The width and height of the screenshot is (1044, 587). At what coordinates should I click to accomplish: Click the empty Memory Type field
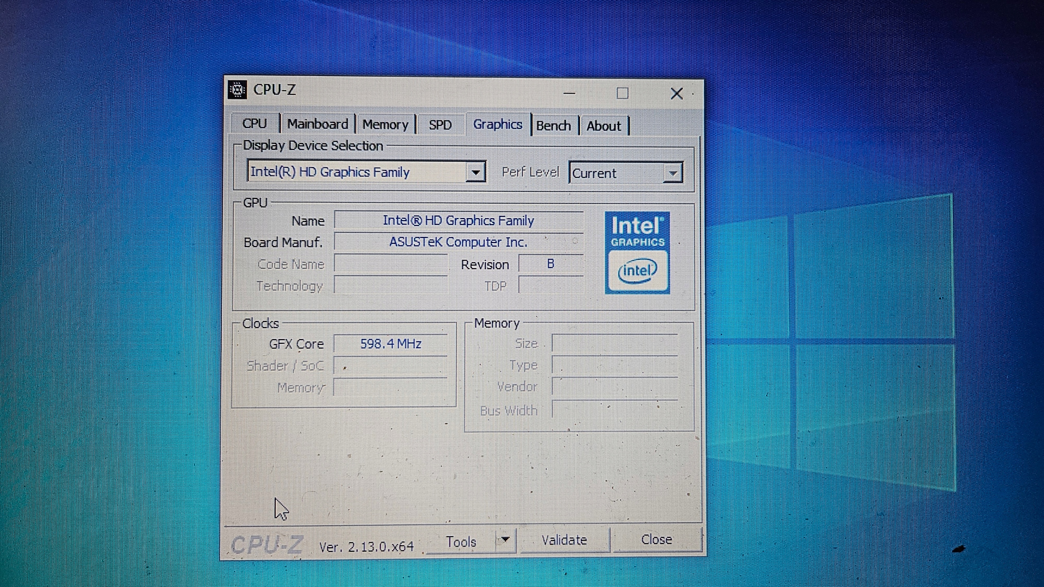point(615,365)
